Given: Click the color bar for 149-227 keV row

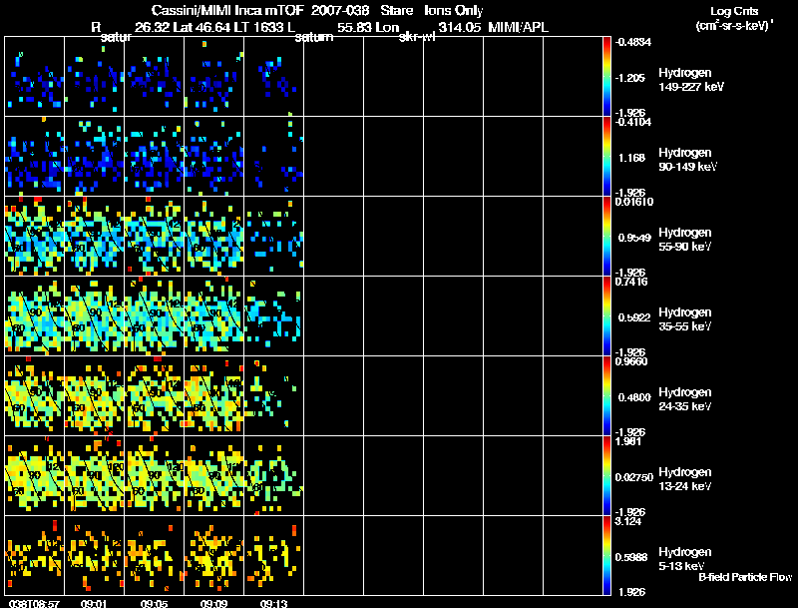Looking at the screenshot, I should click(x=606, y=77).
